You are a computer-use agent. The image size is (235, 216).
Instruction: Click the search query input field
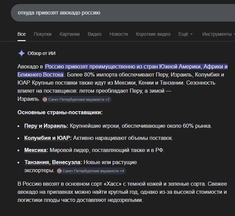[x=118, y=13]
